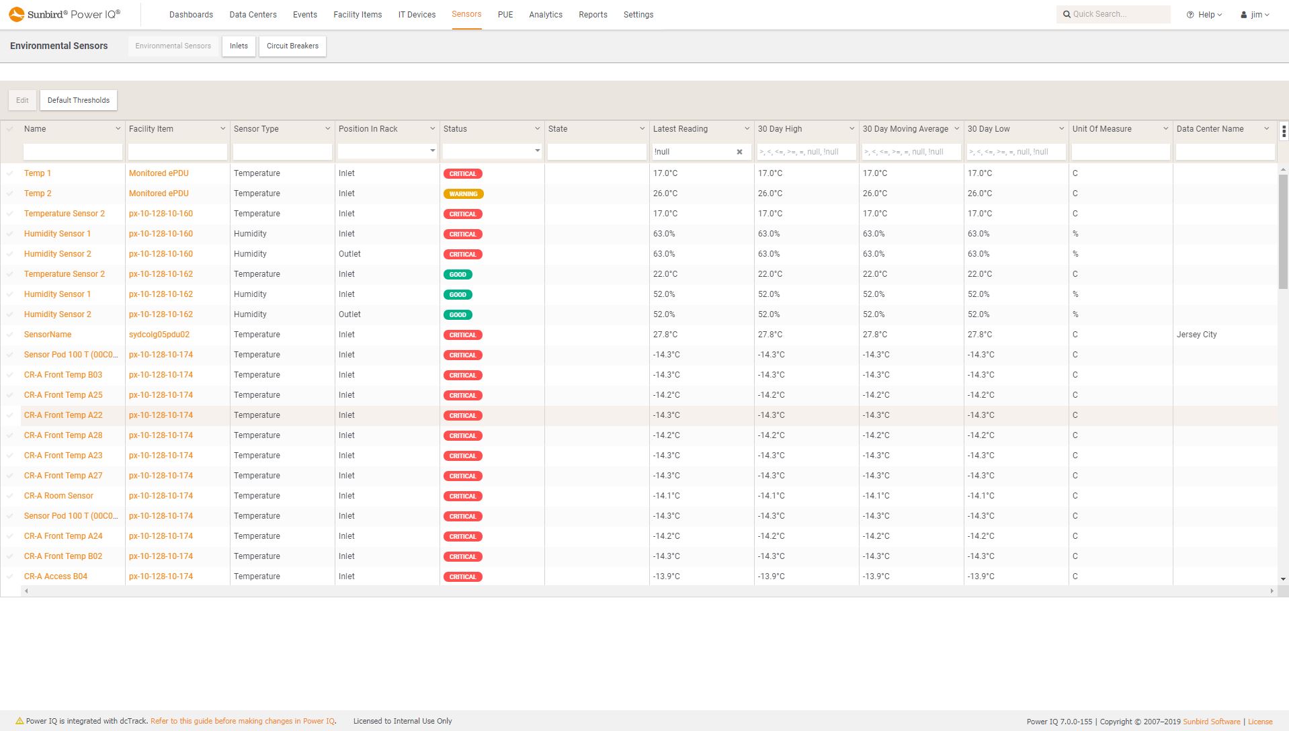Click the magnifier icon in Quick Search

pos(1067,13)
